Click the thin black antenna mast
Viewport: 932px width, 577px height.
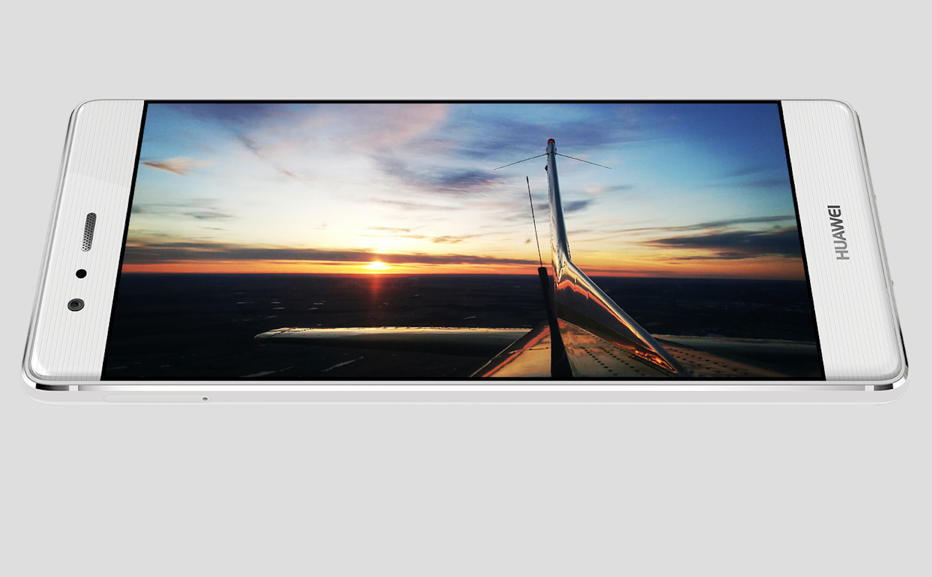[x=534, y=220]
